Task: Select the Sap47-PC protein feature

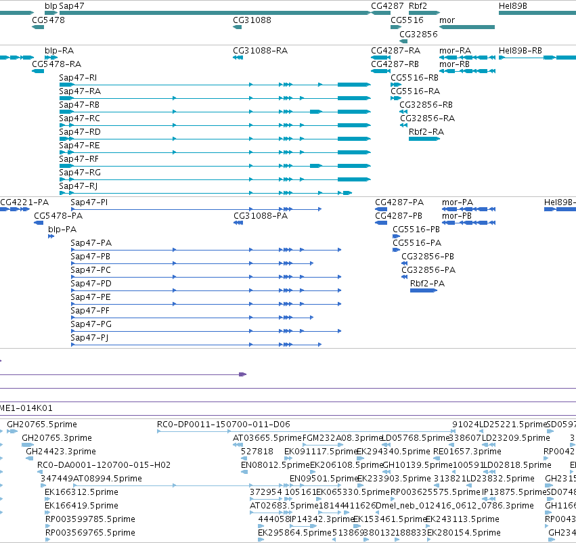Action: [206, 277]
